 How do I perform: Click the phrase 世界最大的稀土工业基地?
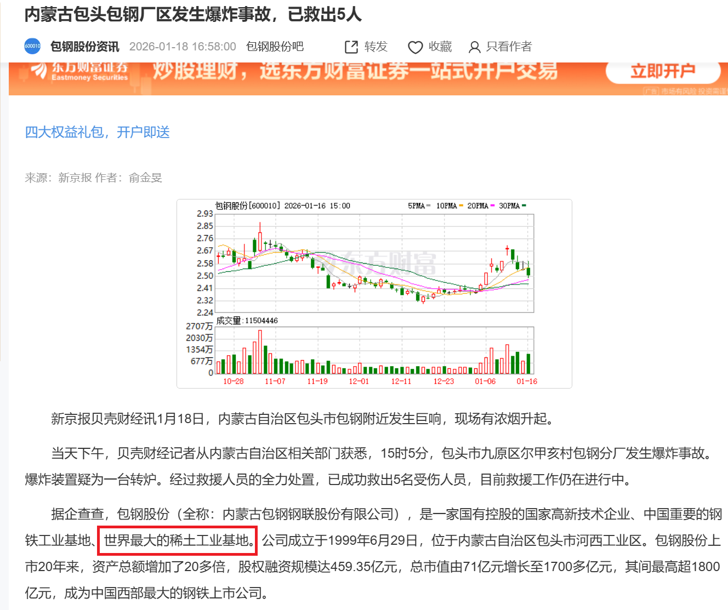(177, 540)
